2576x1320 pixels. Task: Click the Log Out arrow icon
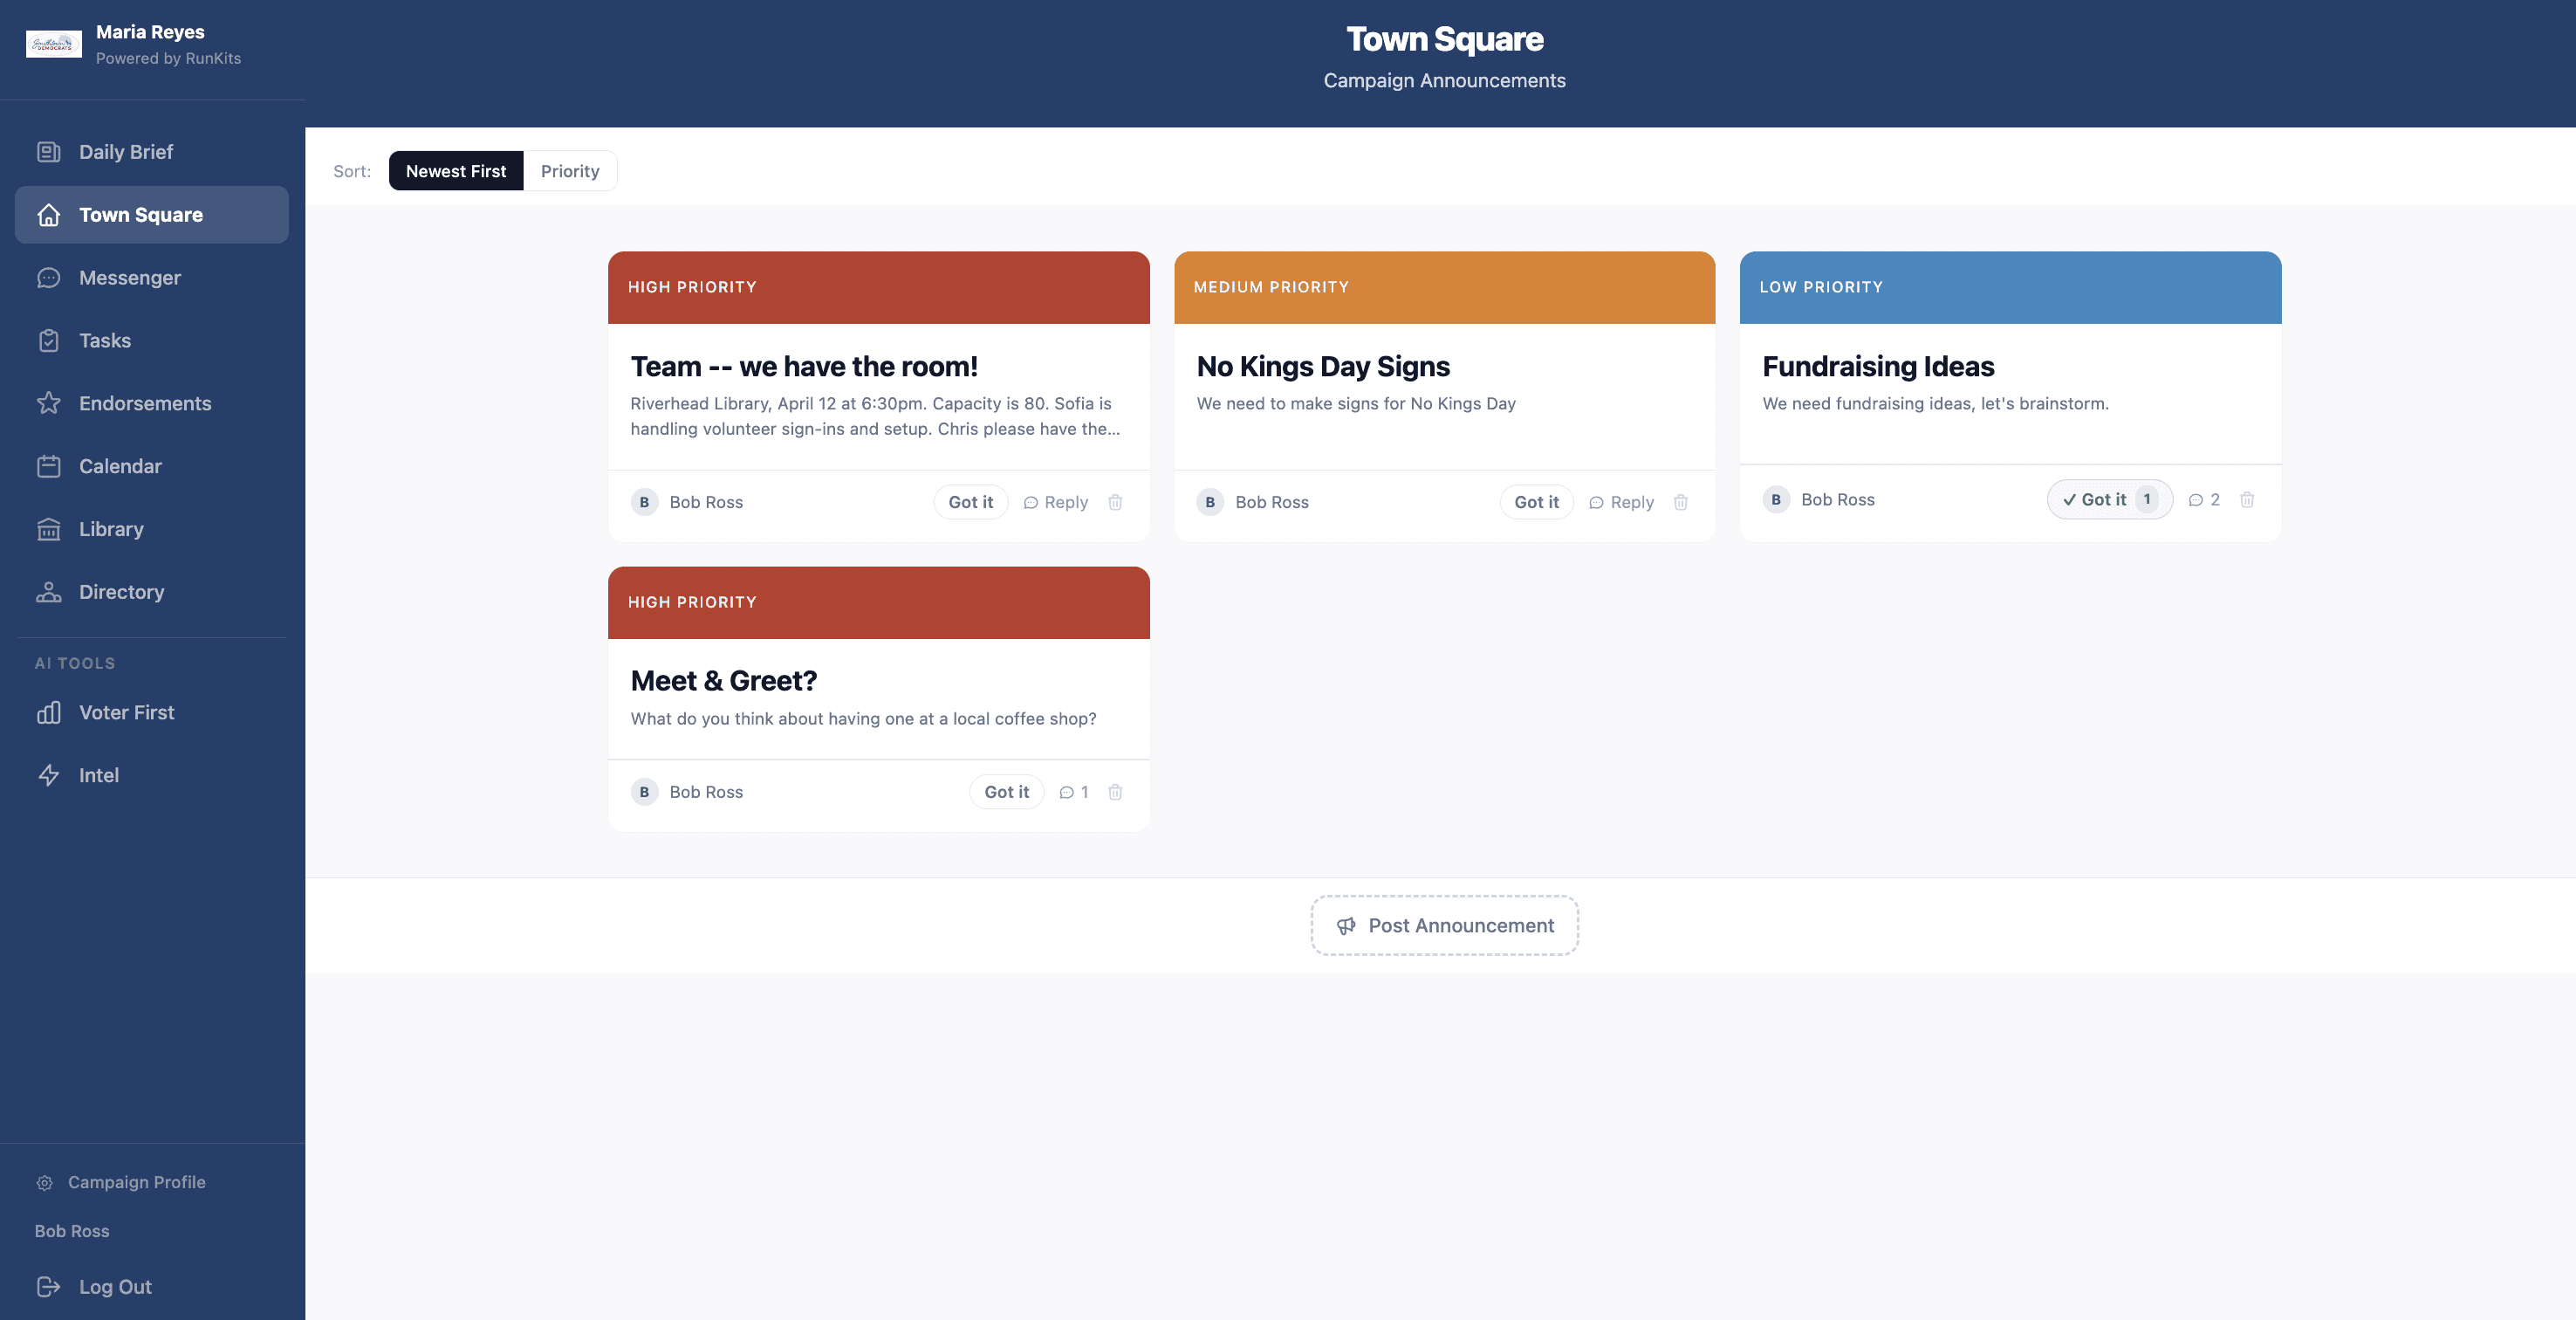click(48, 1287)
